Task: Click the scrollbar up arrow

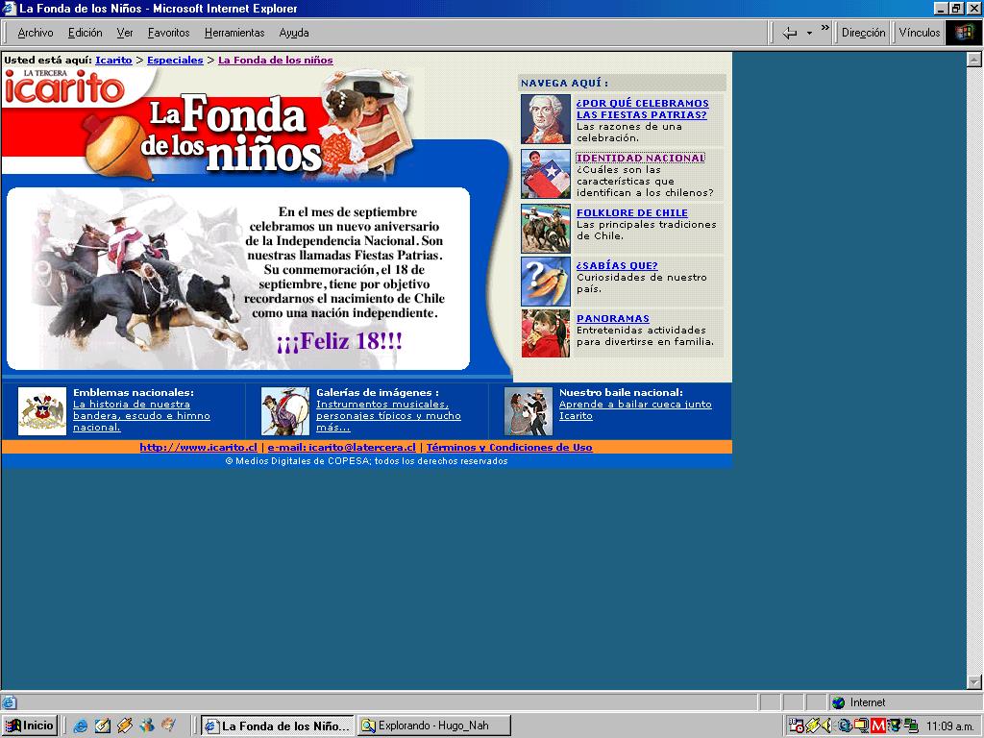Action: point(974,60)
